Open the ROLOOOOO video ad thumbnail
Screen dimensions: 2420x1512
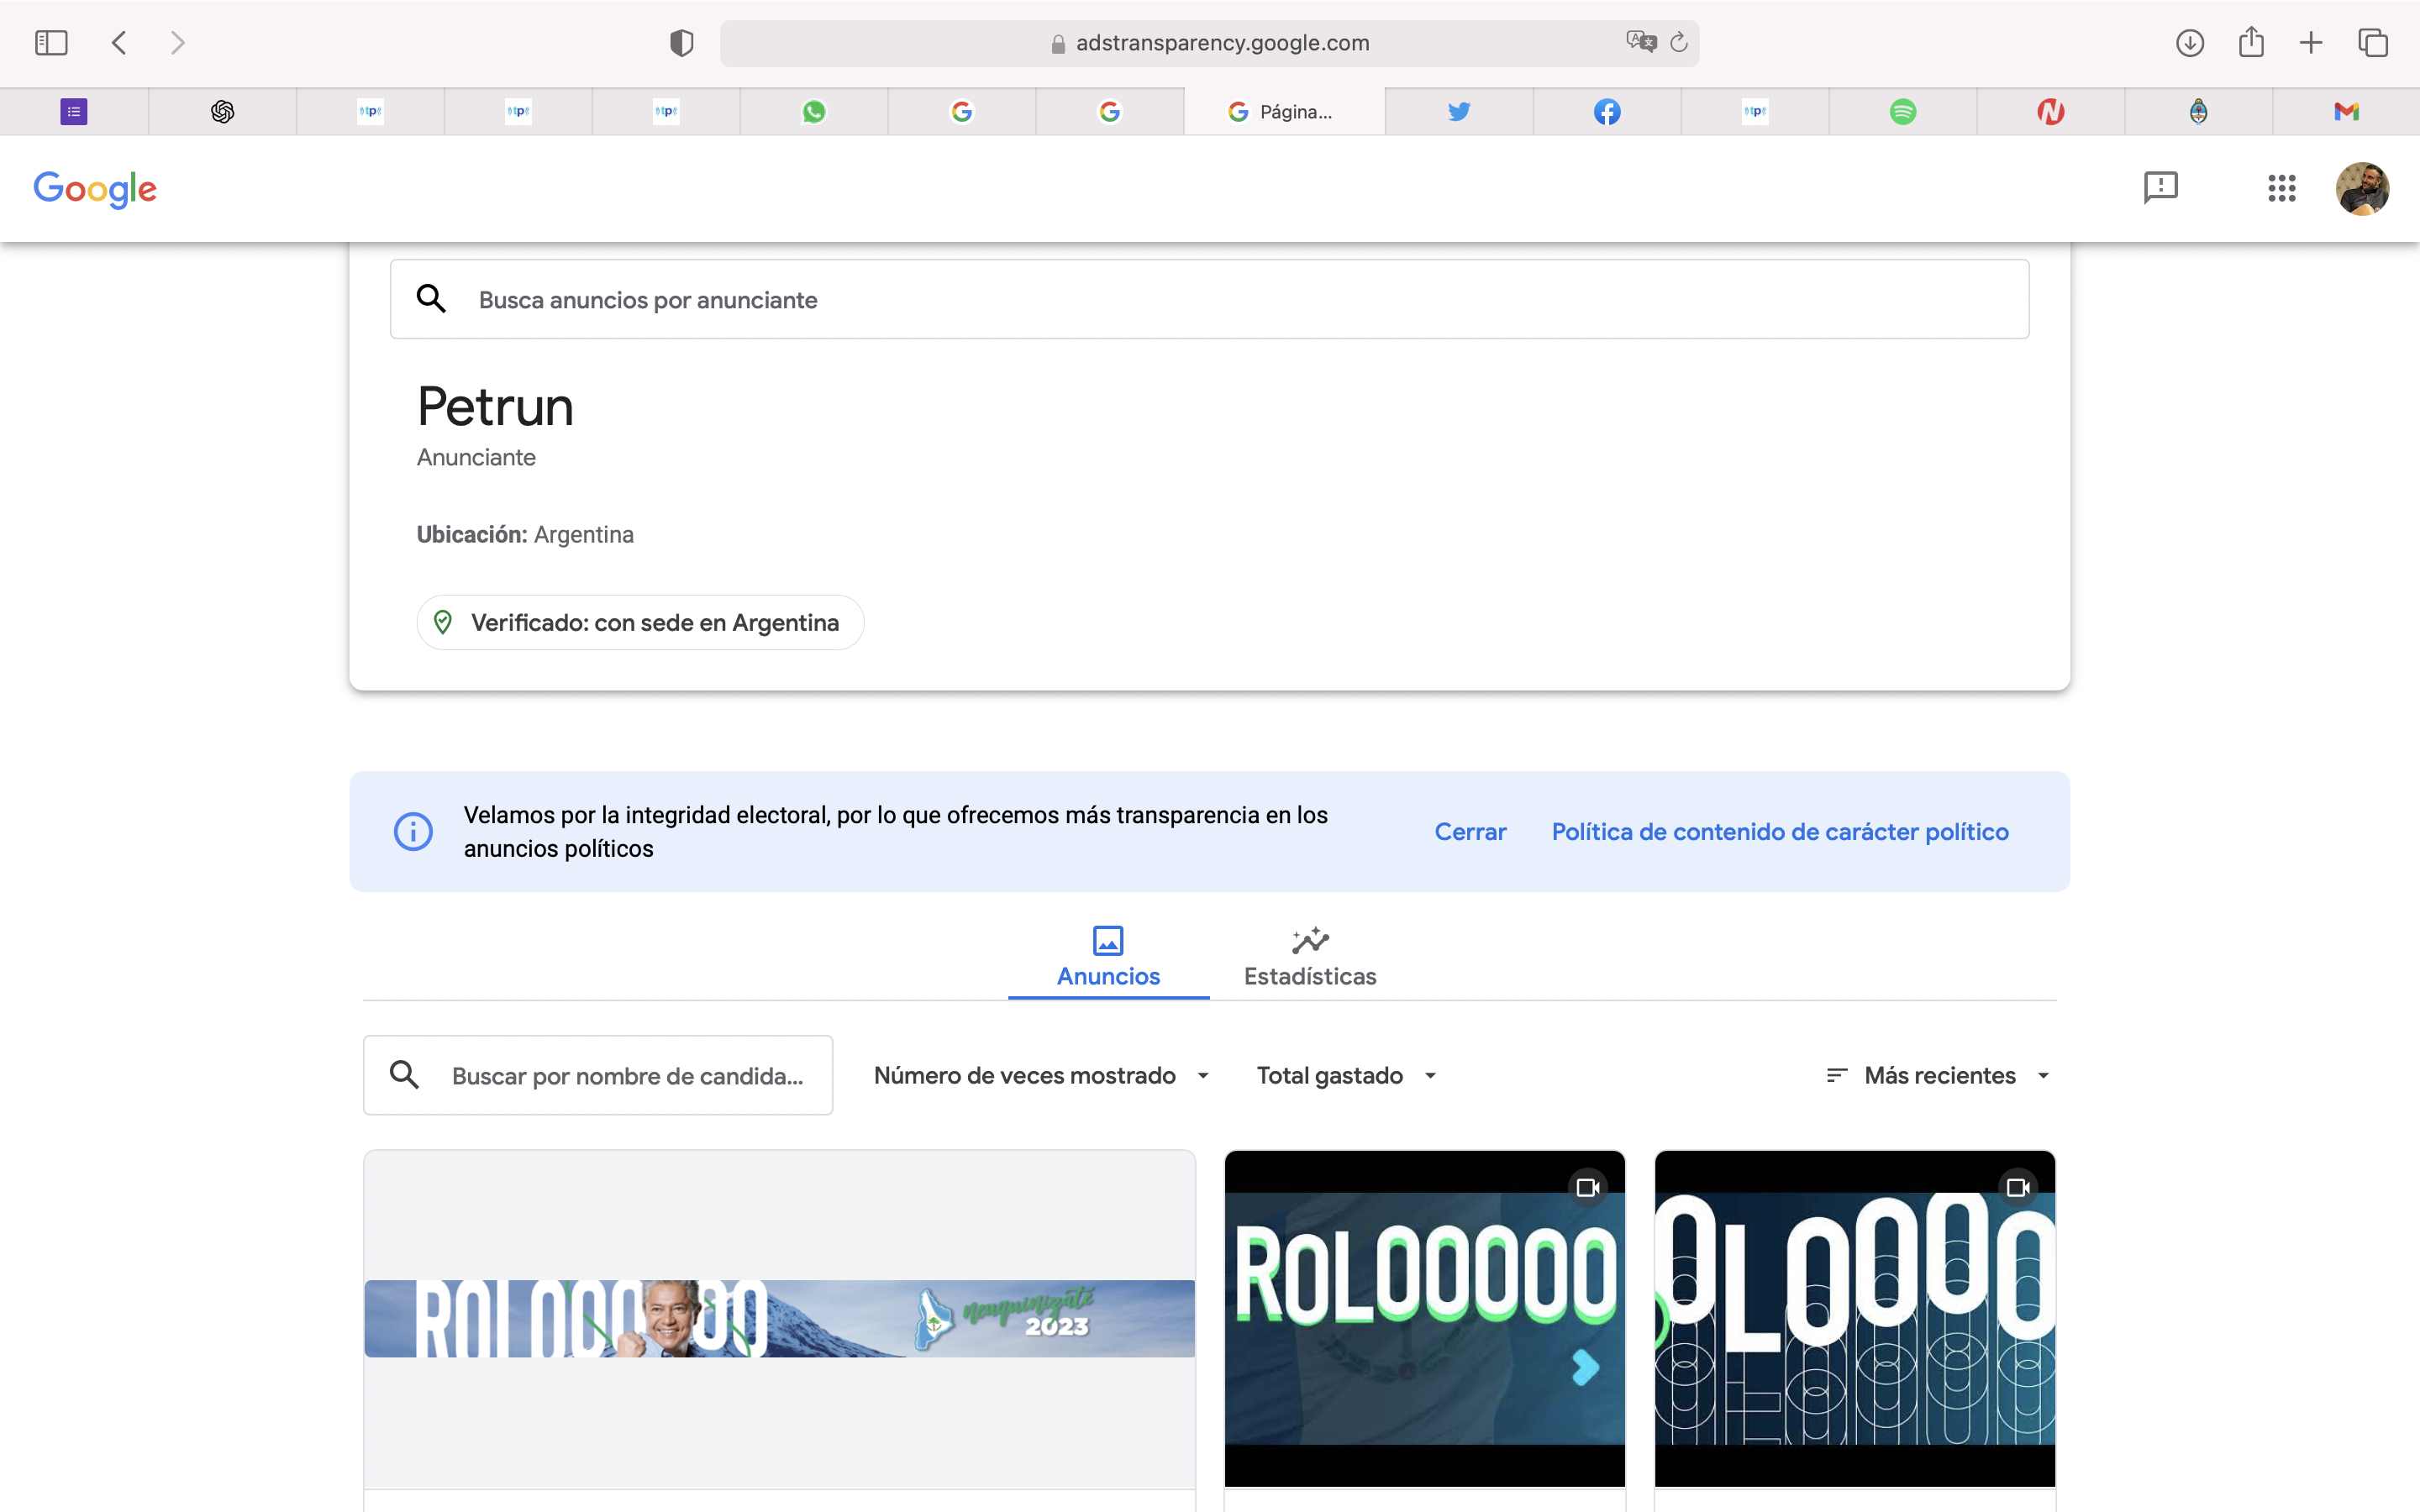(1424, 1317)
